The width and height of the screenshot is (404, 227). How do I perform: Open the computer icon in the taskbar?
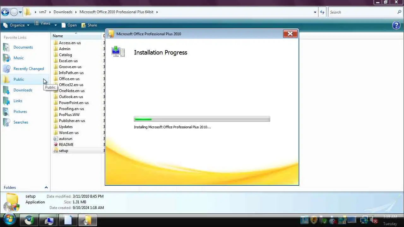click(x=49, y=220)
